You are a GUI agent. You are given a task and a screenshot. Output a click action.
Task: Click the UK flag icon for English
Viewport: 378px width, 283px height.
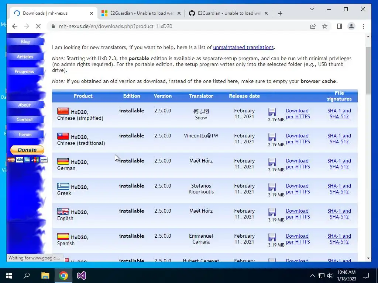[x=63, y=211]
